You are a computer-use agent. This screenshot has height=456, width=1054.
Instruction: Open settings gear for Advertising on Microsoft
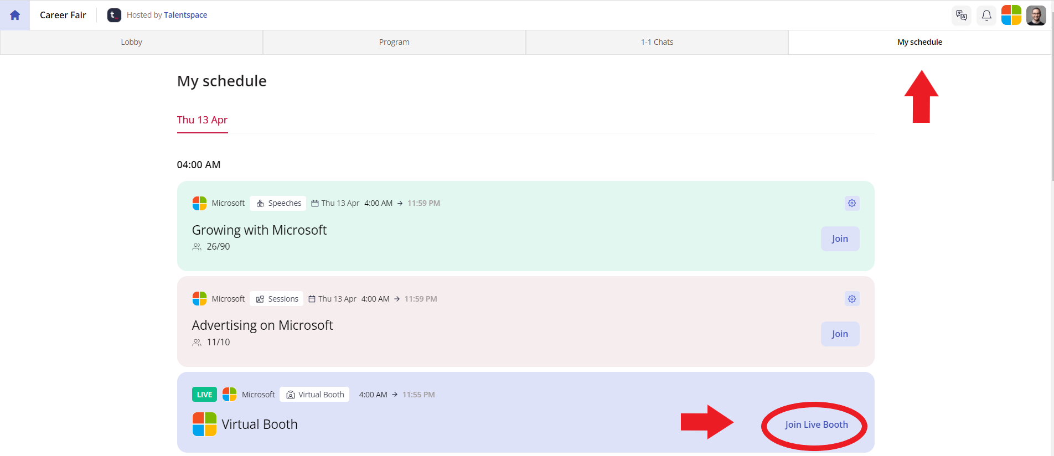[x=852, y=299]
